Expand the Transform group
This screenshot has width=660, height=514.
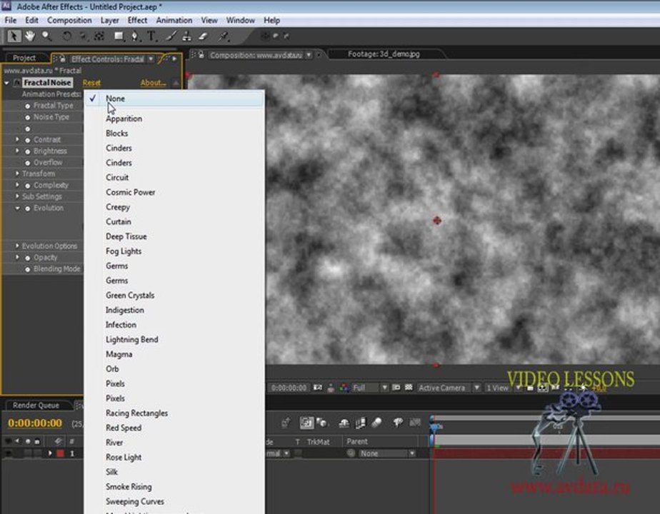(17, 173)
